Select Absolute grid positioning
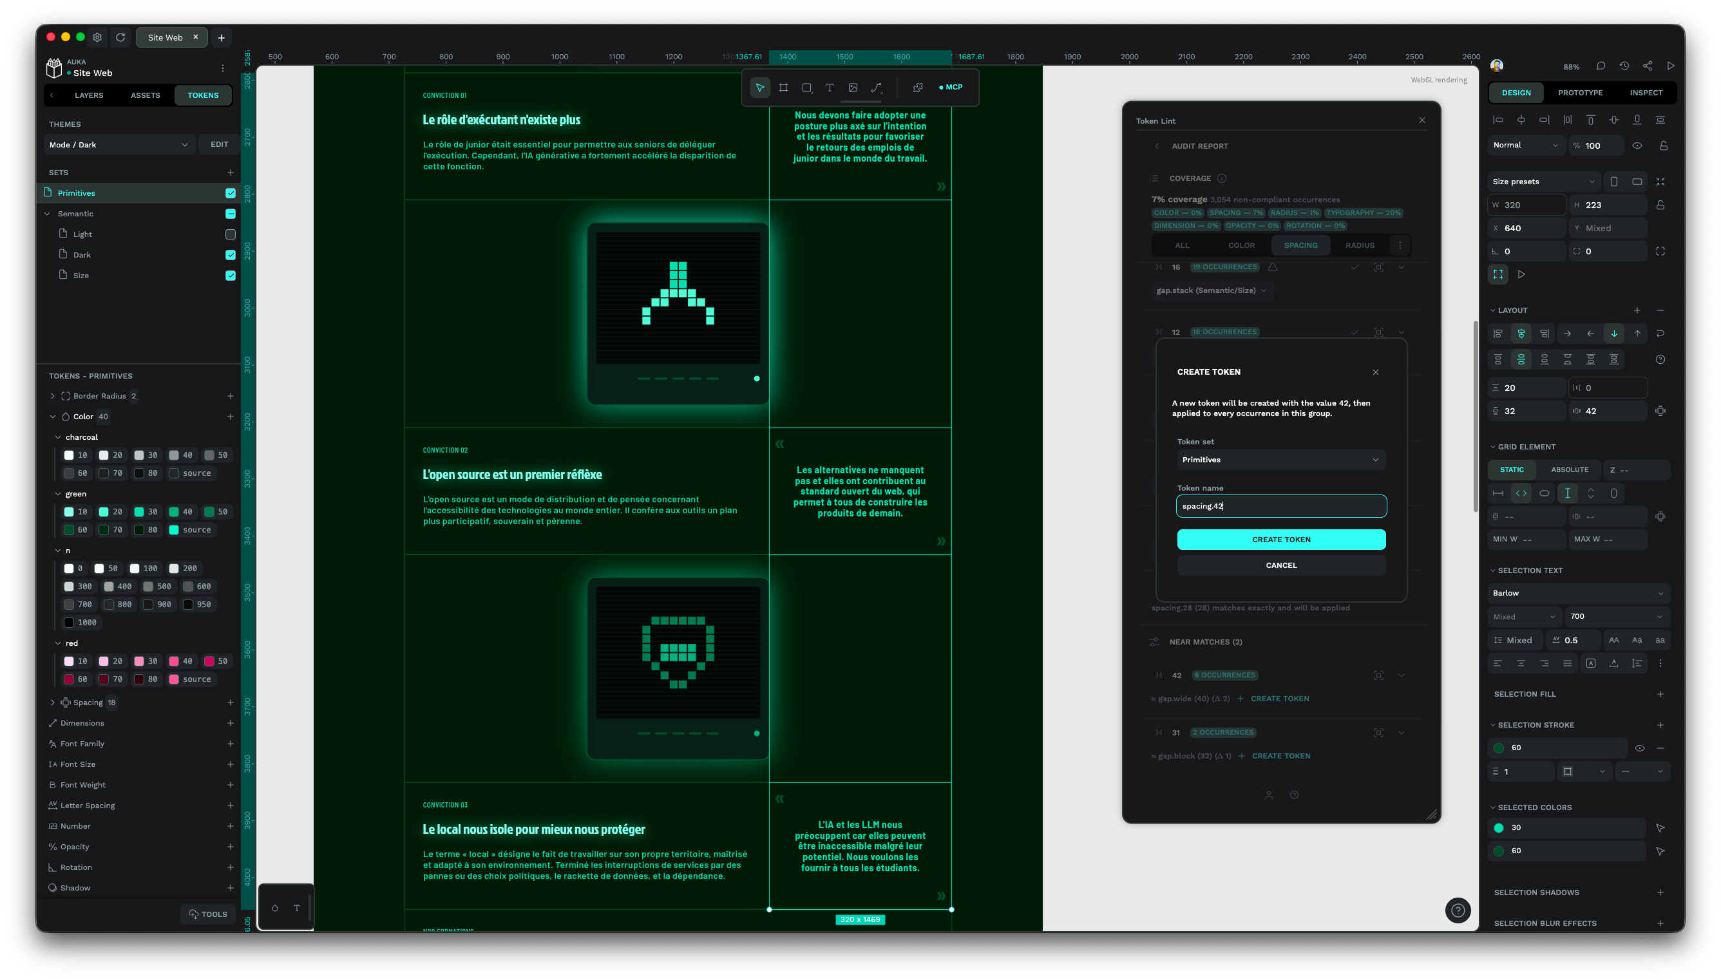The image size is (1721, 980). (1570, 470)
